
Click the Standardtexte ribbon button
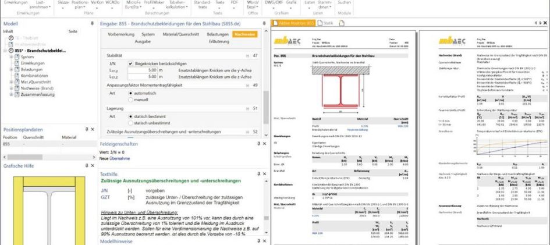click(x=203, y=4)
